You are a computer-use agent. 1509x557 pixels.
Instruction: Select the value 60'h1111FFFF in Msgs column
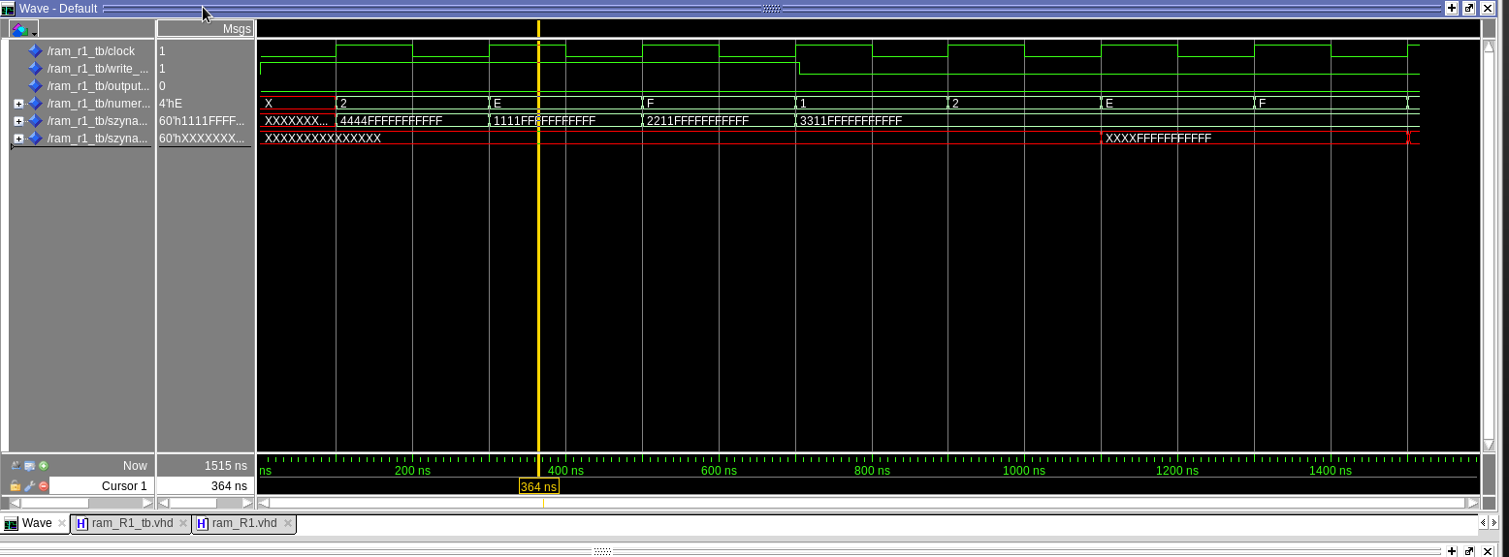click(202, 121)
